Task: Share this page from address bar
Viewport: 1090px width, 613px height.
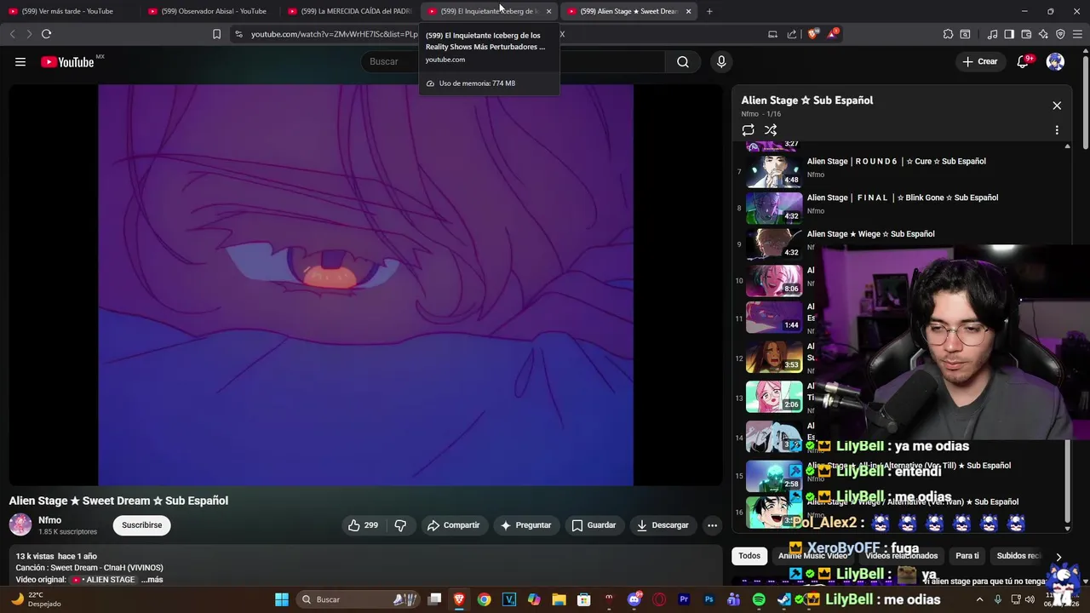Action: [792, 34]
